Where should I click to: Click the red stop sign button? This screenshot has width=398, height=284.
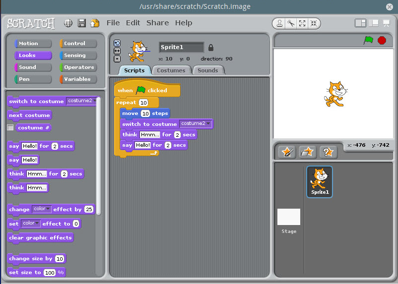(382, 40)
